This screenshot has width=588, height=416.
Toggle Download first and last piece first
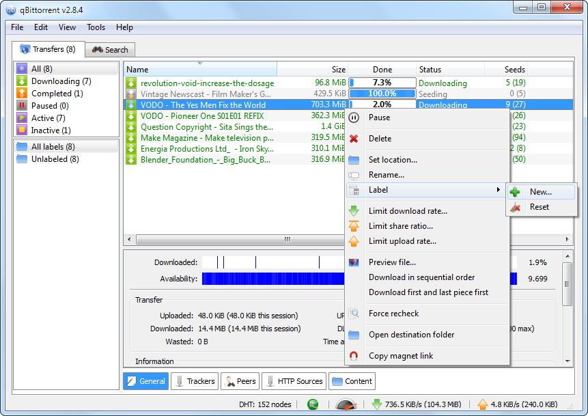[x=428, y=292]
